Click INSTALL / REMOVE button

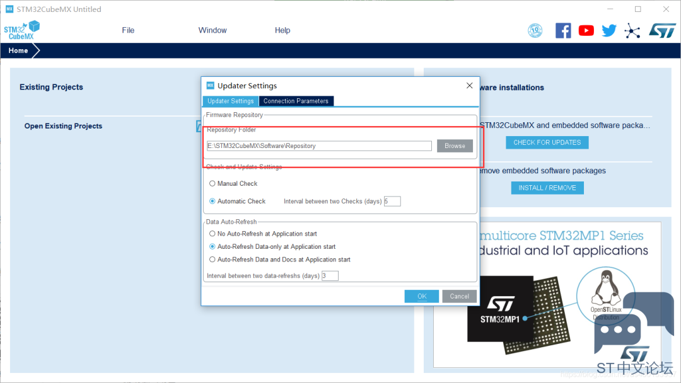coord(547,188)
